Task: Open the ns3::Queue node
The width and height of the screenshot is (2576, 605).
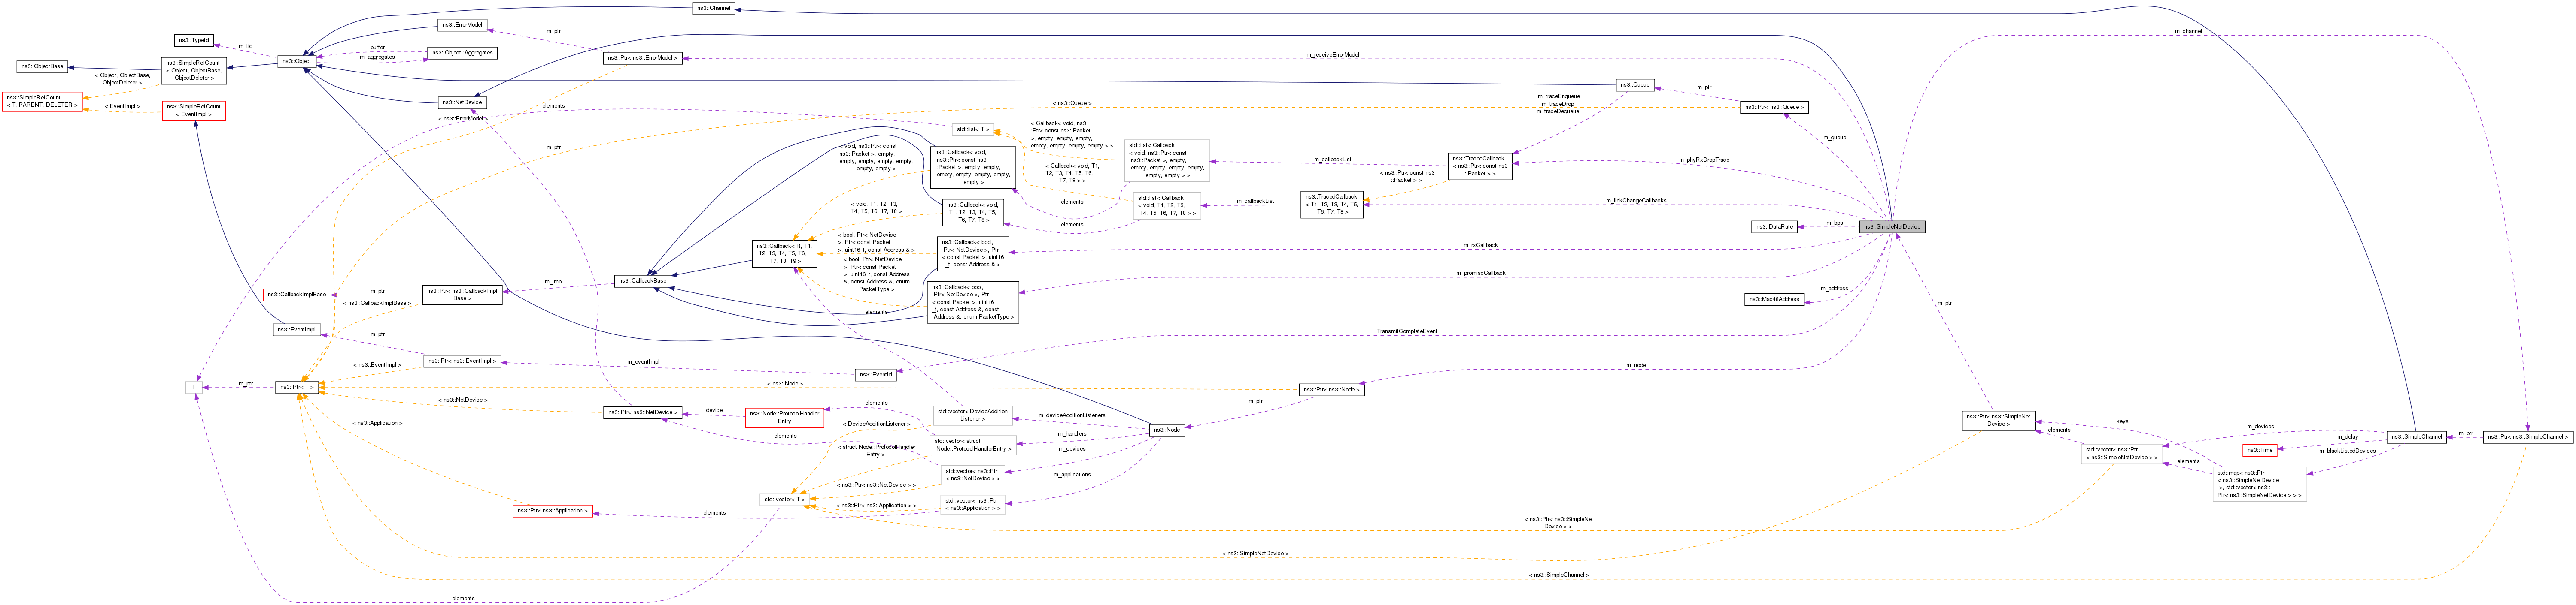Action: (1635, 85)
